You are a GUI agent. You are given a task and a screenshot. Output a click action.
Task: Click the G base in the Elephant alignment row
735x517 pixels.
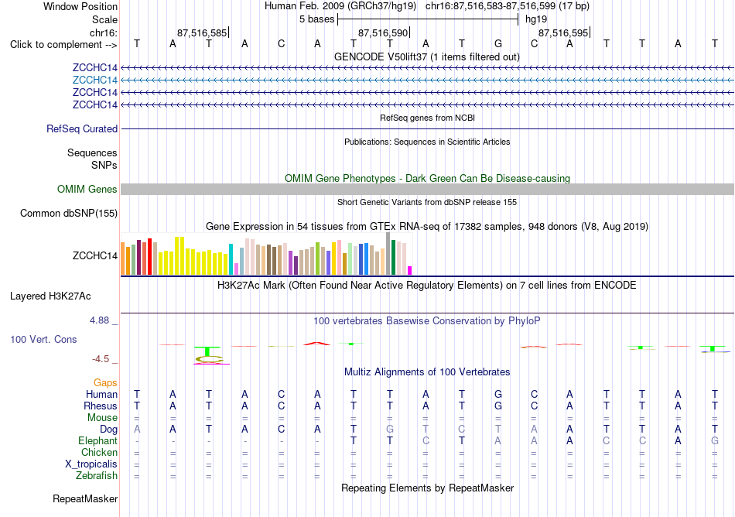click(x=714, y=441)
